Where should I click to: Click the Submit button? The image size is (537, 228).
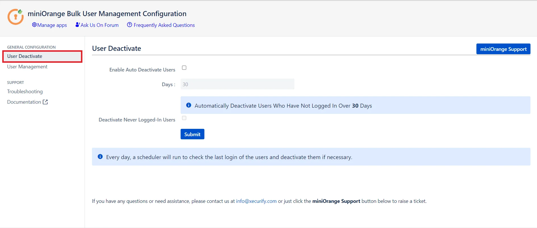[x=192, y=134]
